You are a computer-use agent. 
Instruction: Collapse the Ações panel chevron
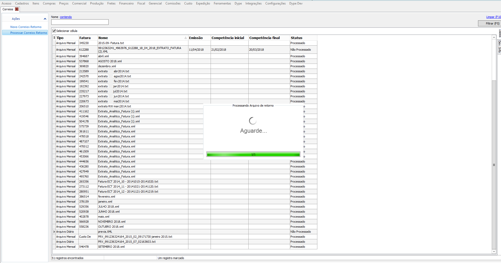coord(45,19)
